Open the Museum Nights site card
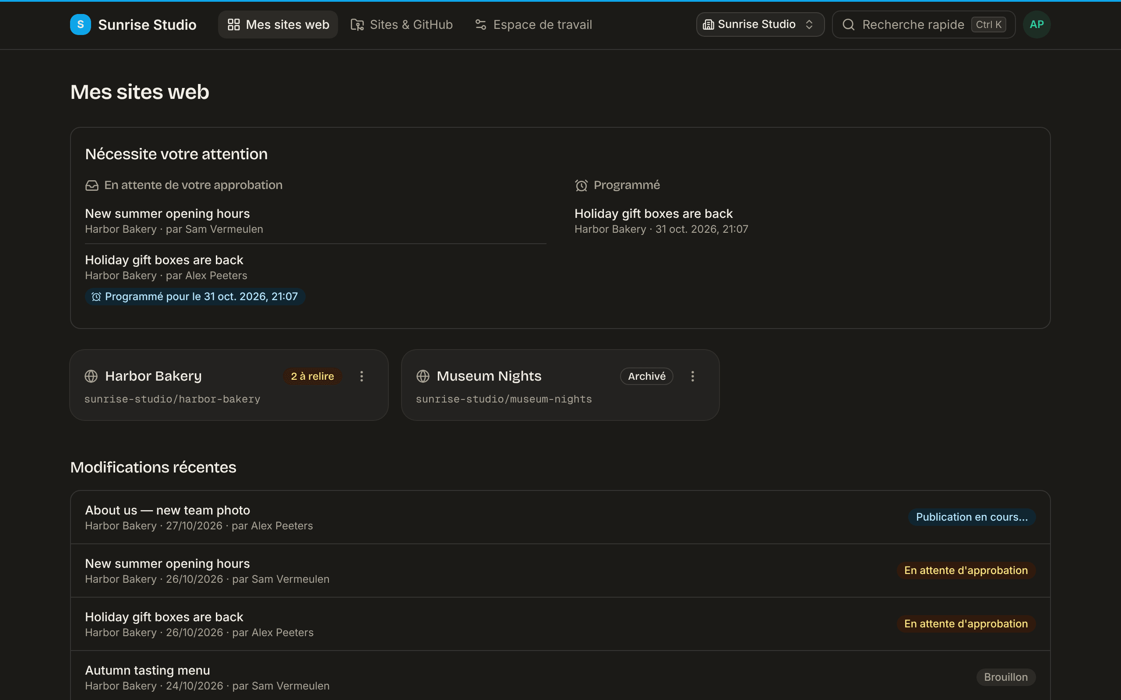Image resolution: width=1121 pixels, height=700 pixels. tap(560, 385)
